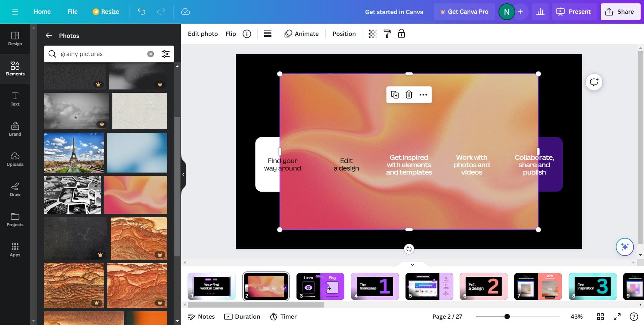Click the transparency checkerboard icon
The height and width of the screenshot is (325, 644).
373,34
